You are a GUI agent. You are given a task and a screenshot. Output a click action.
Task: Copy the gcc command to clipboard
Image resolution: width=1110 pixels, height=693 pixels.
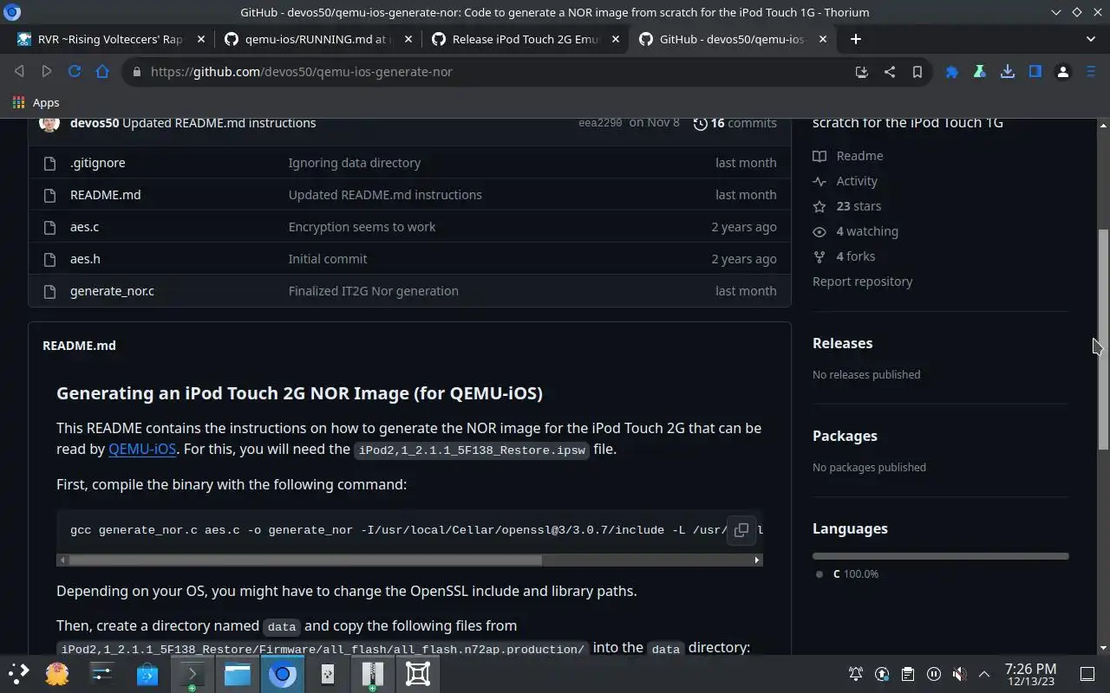pyautogui.click(x=741, y=530)
